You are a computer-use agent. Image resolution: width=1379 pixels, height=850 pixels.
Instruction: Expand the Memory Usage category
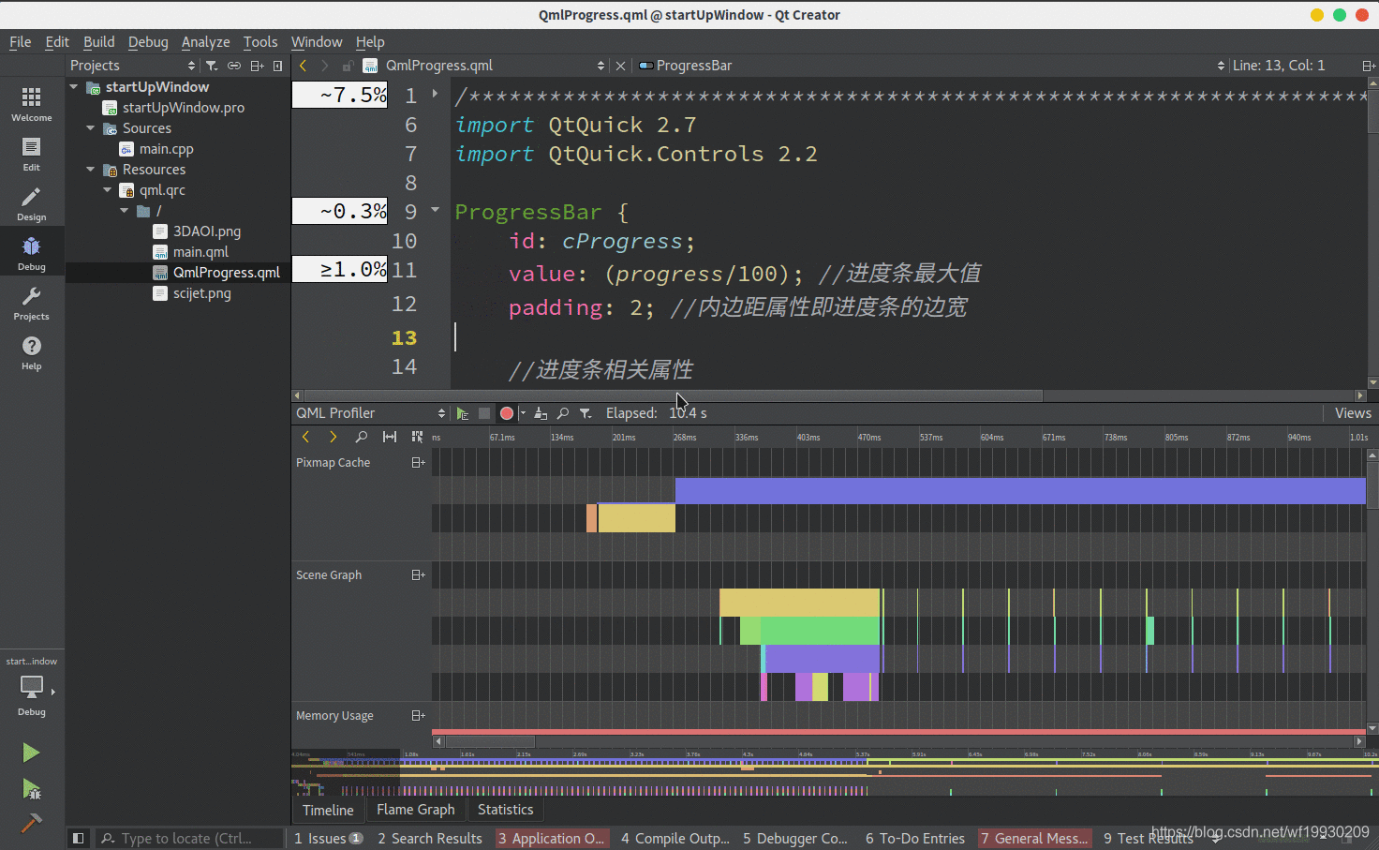[419, 716]
